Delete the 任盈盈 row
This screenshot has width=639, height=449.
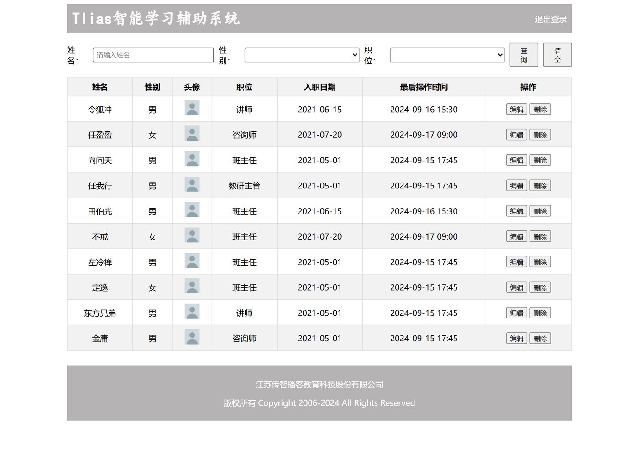(540, 135)
